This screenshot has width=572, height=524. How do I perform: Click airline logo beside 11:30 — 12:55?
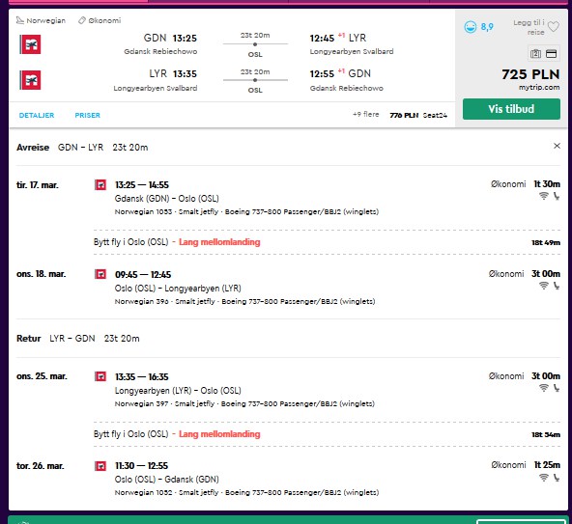[100, 466]
